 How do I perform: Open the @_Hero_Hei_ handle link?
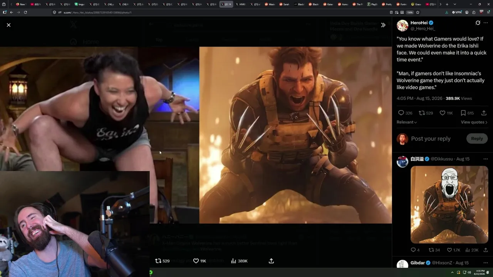tap(423, 28)
